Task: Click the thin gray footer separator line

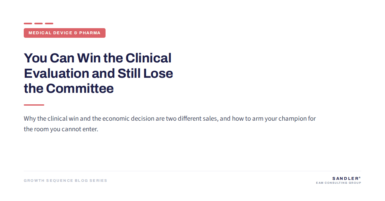Action: [193, 171]
